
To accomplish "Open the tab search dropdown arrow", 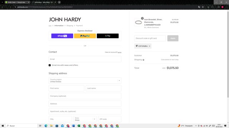I will tap(2, 2).
